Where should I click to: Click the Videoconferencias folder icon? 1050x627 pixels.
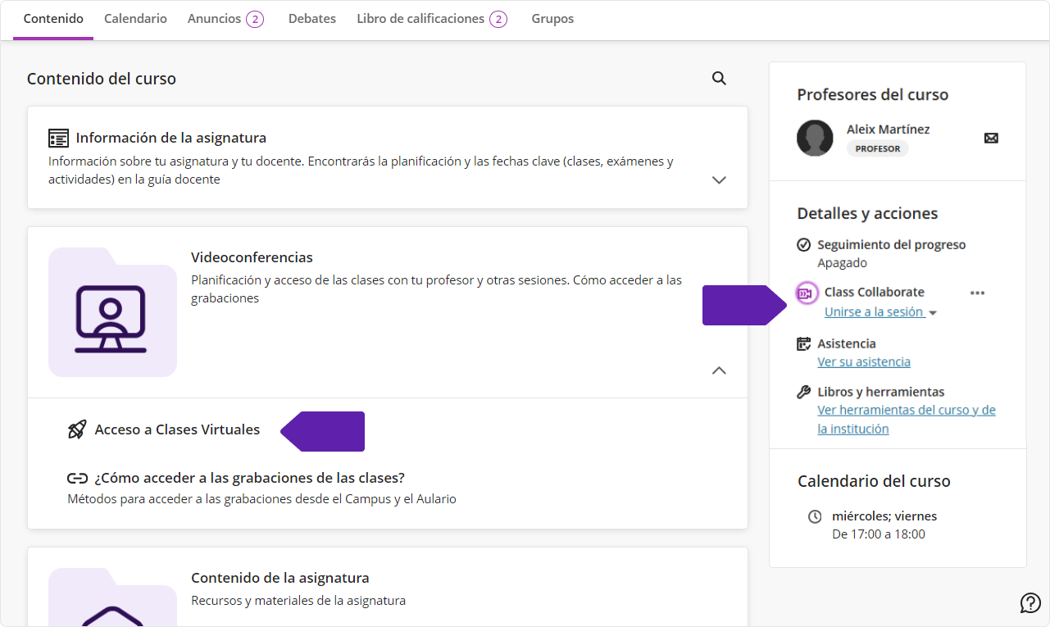[112, 312]
